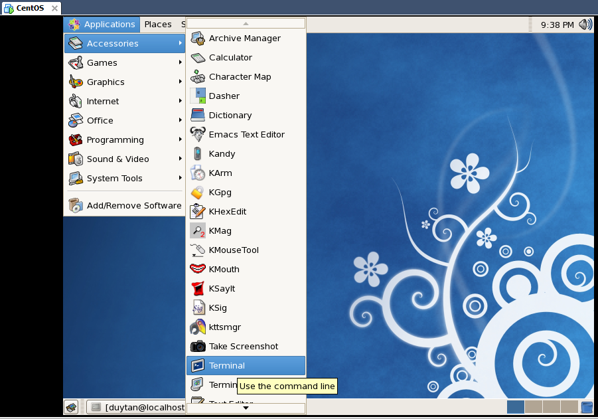Expand the Graphics submenu arrow
Viewport: 598px width, 419px height.
tap(180, 82)
